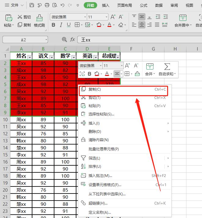Open the ribbon font size dropdown
The height and width of the screenshot is (218, 202).
click(106, 17)
